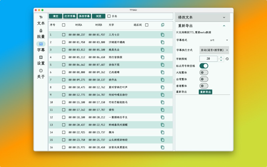Copy row 9 何妨吟啸且徐行 text
This screenshot has height=167, width=267.
163,95
